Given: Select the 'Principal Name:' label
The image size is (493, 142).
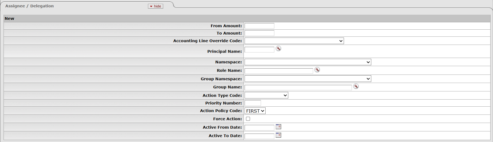Looking at the screenshot, I should pos(224,51).
